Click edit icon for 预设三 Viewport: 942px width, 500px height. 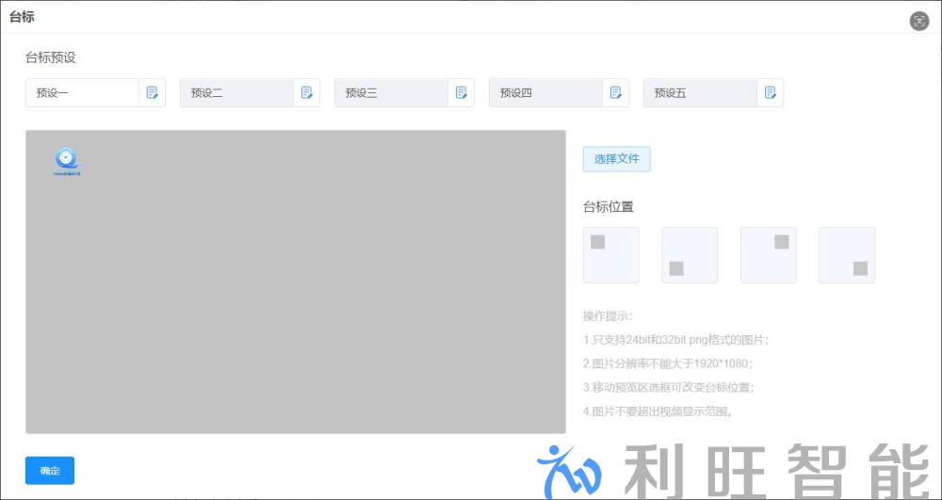(x=461, y=92)
